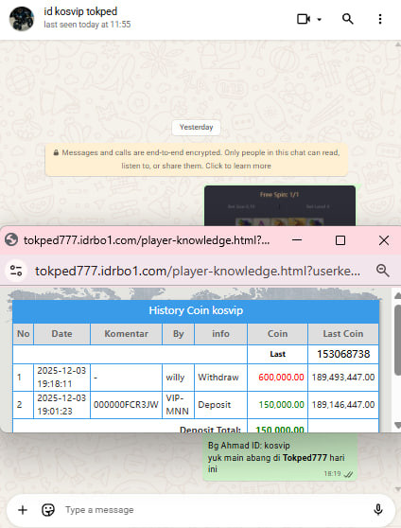Image resolution: width=401 pixels, height=528 pixels.
Task: Select the 189,146,447.00 last coin cell
Action: [x=343, y=404]
